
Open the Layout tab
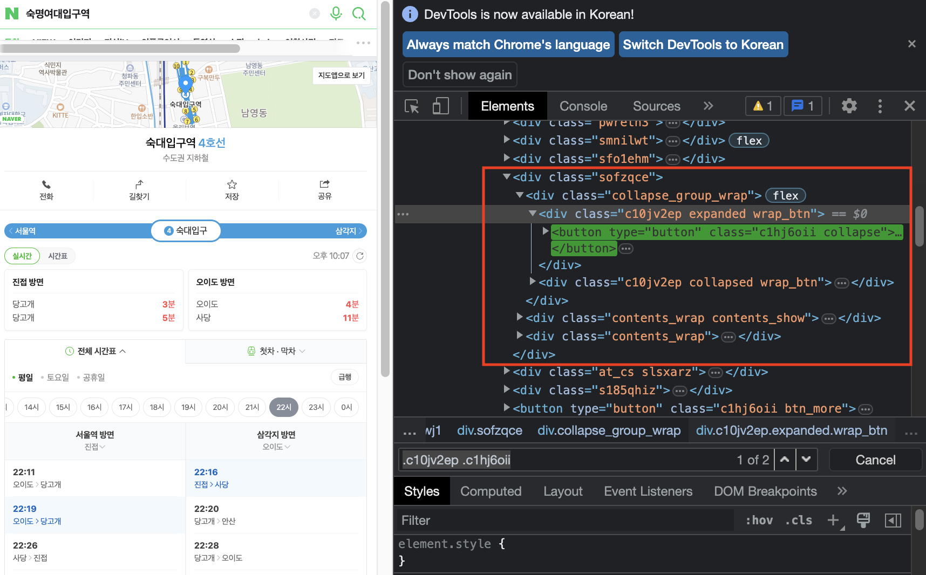click(x=563, y=491)
